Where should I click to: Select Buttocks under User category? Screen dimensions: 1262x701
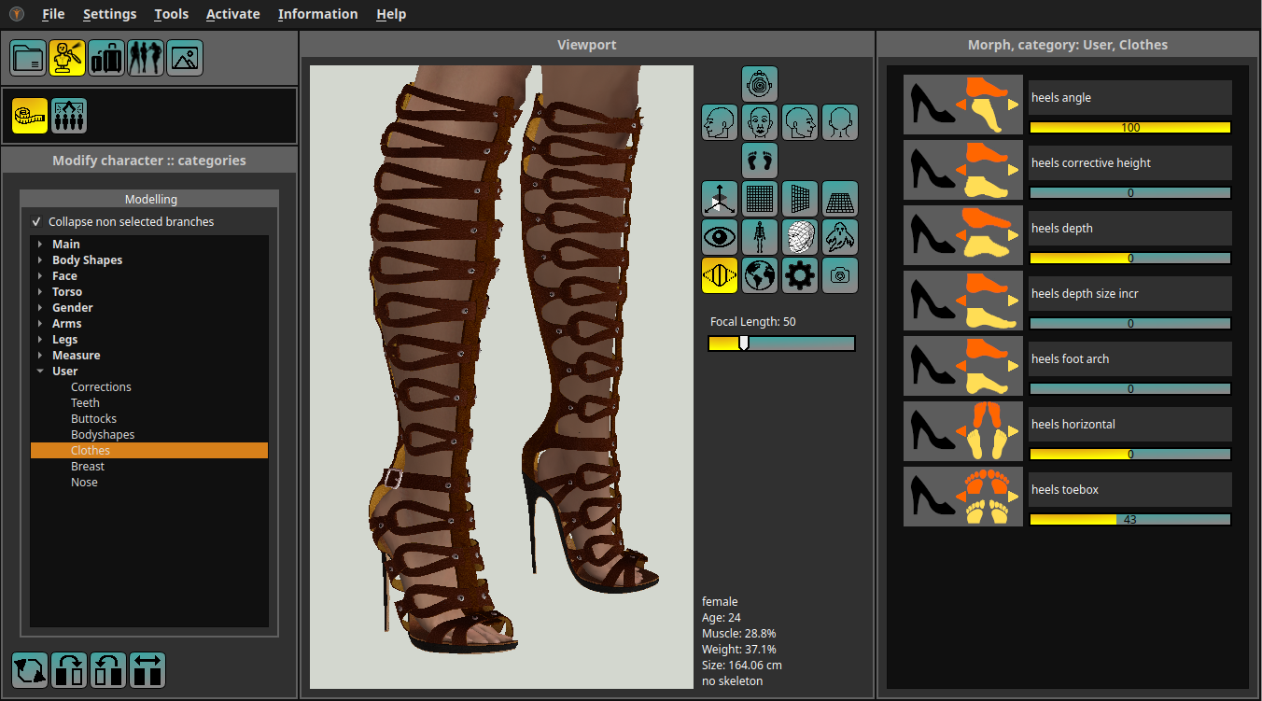pyautogui.click(x=93, y=419)
